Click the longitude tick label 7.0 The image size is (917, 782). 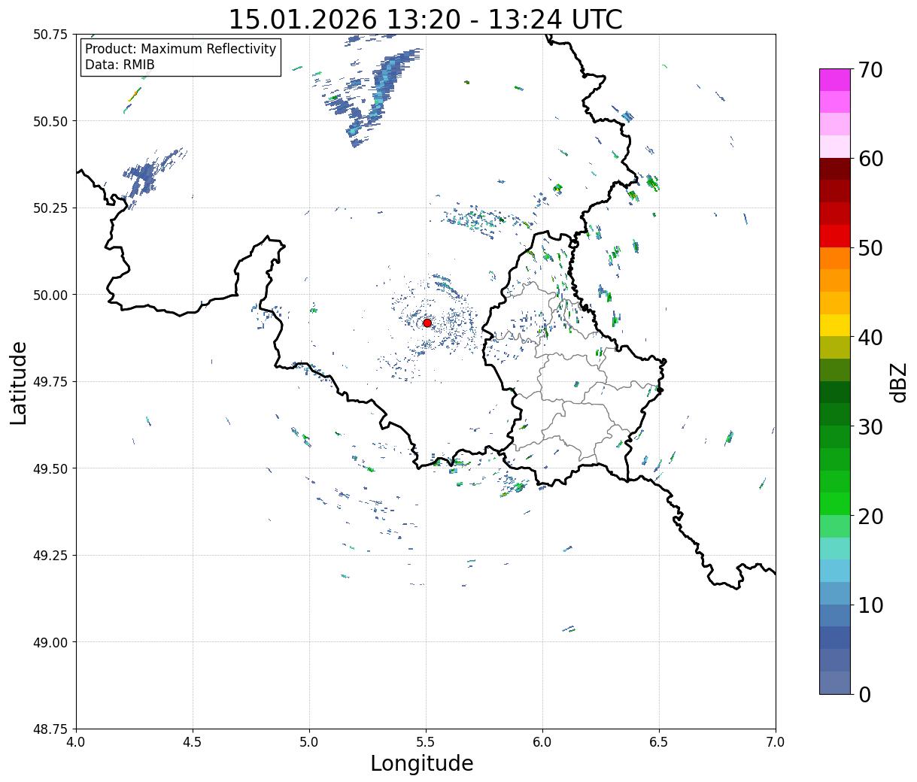pos(776,742)
